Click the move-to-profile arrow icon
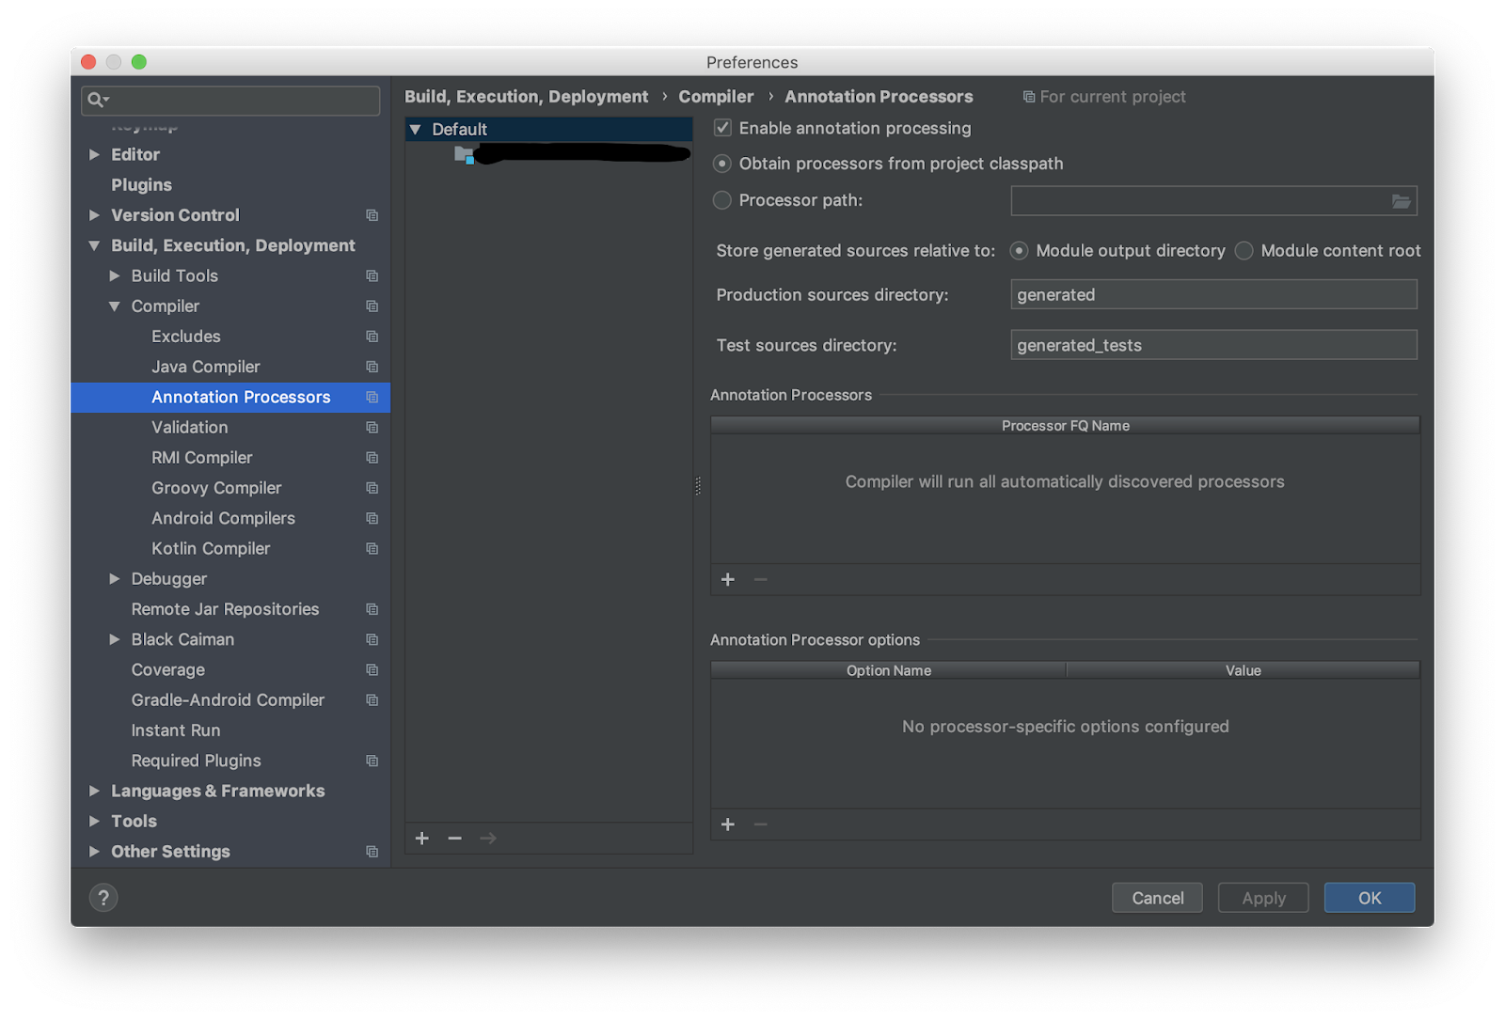 (x=488, y=838)
